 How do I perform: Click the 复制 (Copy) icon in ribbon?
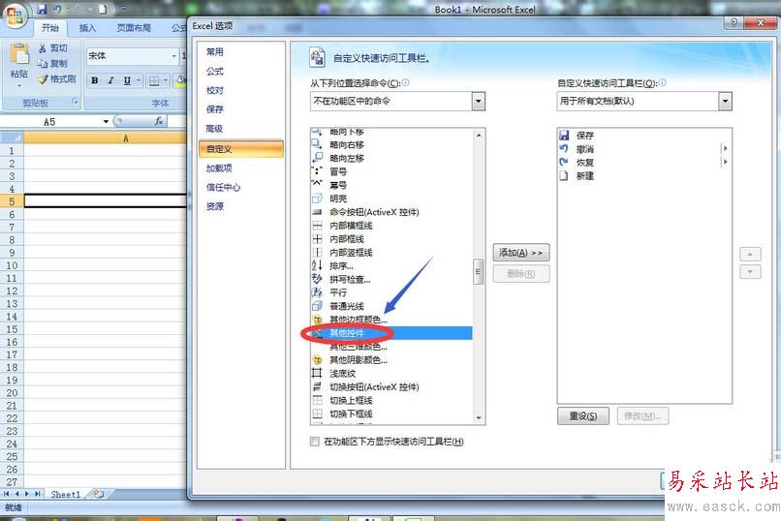43,63
